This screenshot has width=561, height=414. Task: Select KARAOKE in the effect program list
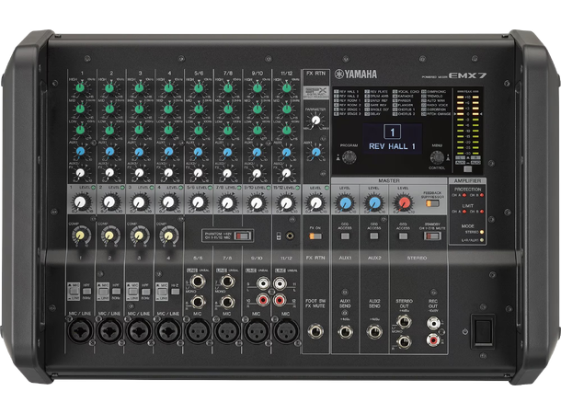coord(404,96)
